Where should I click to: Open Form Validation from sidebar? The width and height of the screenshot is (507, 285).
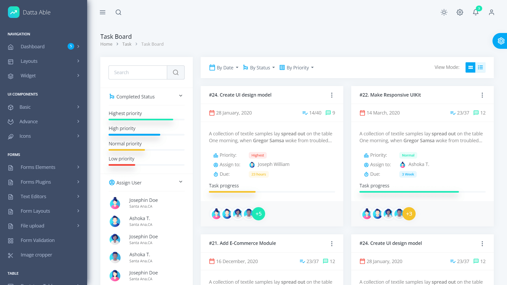point(37,240)
